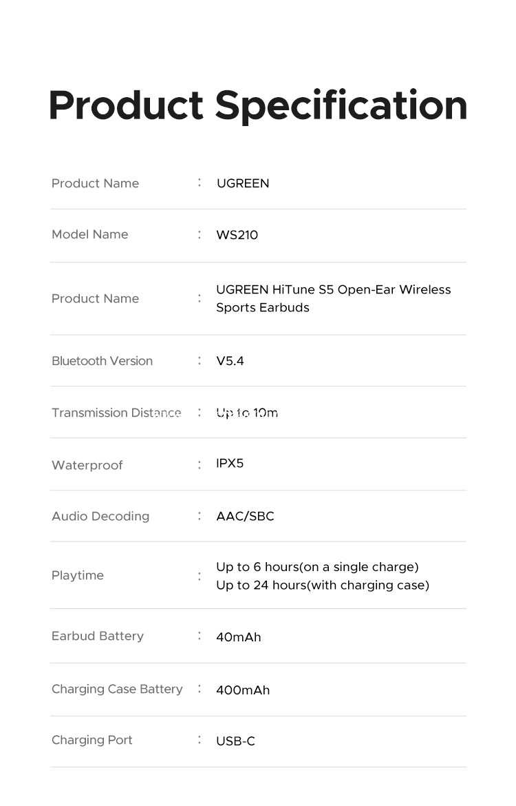Screen dimensions: 516x806
Task: Select the Up to 6 hours line
Action: pos(317,567)
